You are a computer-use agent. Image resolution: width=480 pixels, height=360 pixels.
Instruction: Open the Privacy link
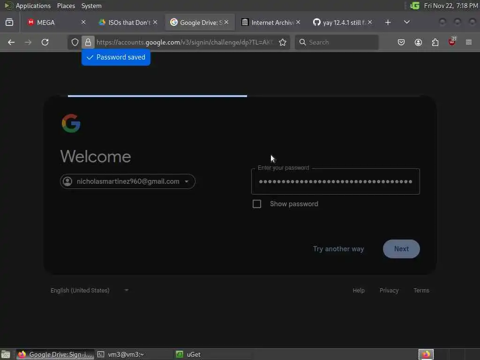(x=389, y=290)
